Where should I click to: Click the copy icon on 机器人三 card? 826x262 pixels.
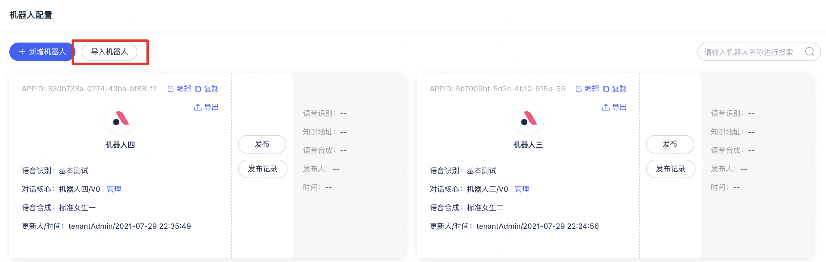[606, 89]
